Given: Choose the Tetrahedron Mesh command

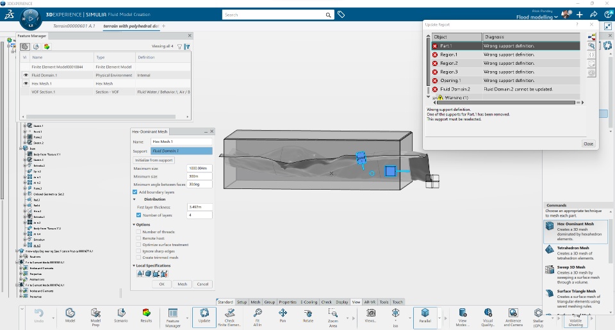Looking at the screenshot, I should tap(575, 252).
